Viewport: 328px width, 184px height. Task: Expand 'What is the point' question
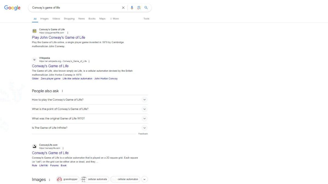click(x=145, y=109)
